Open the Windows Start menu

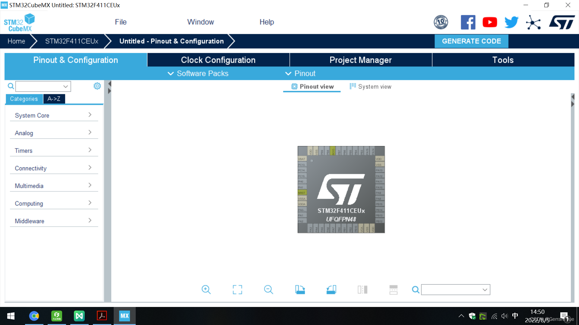click(11, 316)
